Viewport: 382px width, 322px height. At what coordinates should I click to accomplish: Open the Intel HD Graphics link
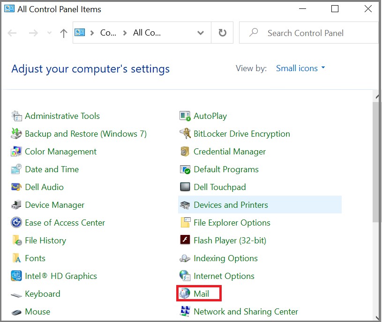click(61, 276)
